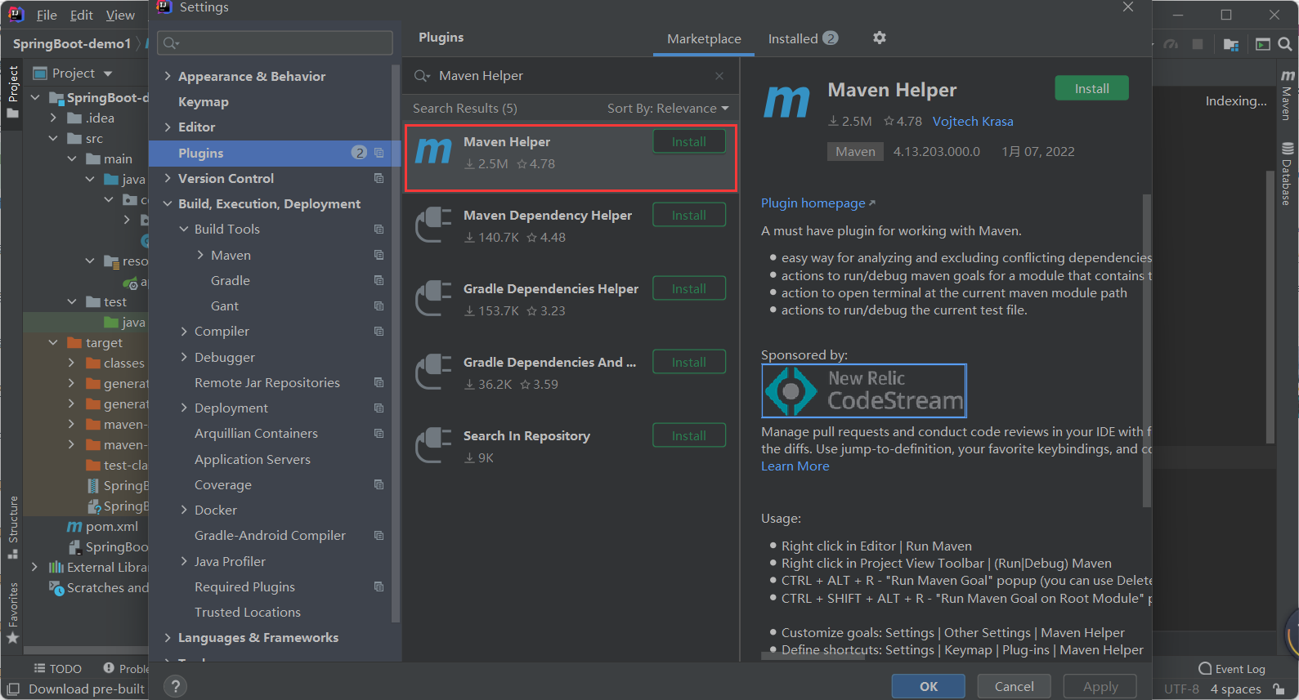Expand Languages & Frameworks section
This screenshot has height=700, width=1299.
[x=168, y=638]
